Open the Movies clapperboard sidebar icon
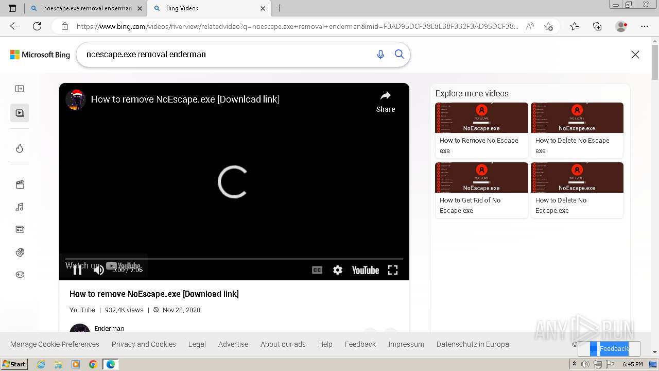Screen dimensions: 659x371 (20, 184)
